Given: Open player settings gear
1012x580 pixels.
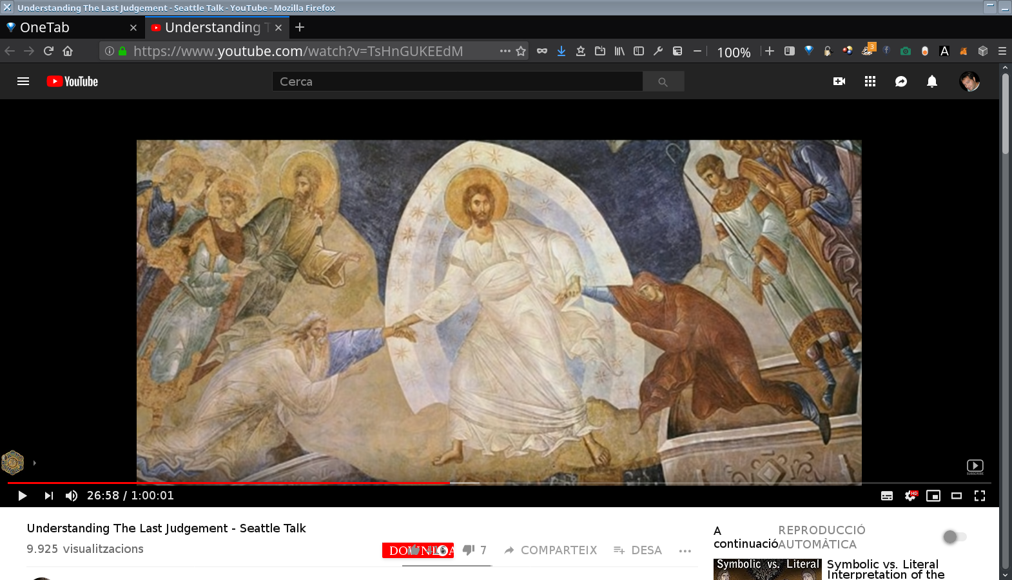Looking at the screenshot, I should 910,496.
